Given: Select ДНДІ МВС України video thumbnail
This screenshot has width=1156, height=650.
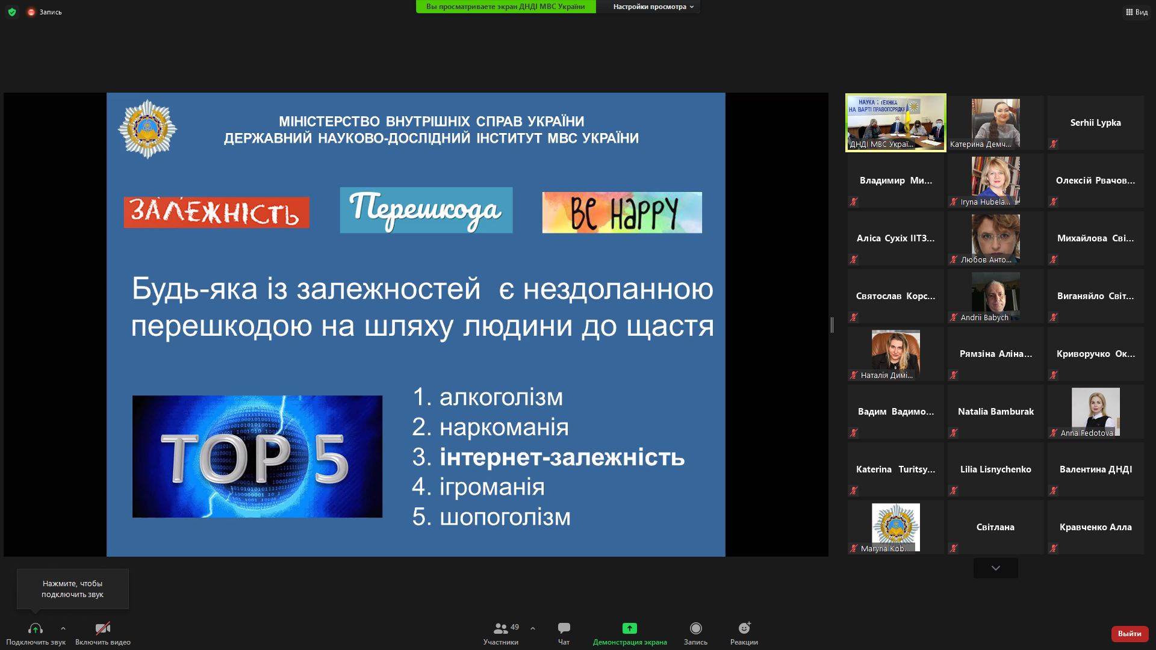Looking at the screenshot, I should pyautogui.click(x=895, y=123).
